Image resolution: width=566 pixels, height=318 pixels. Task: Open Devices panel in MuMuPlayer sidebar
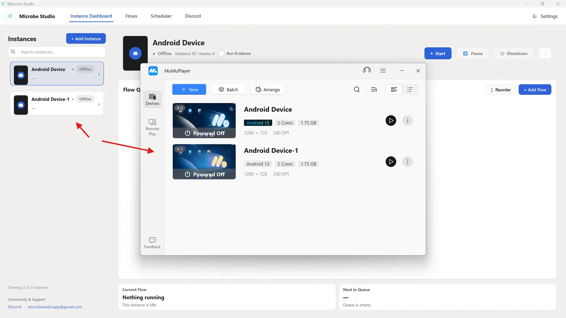tap(152, 99)
